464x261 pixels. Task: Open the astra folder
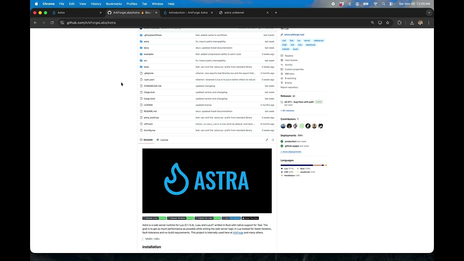[x=146, y=42]
